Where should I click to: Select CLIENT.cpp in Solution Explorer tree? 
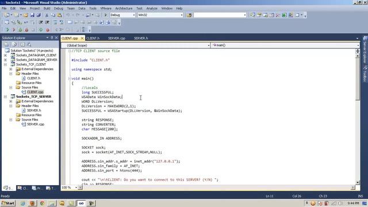point(35,92)
